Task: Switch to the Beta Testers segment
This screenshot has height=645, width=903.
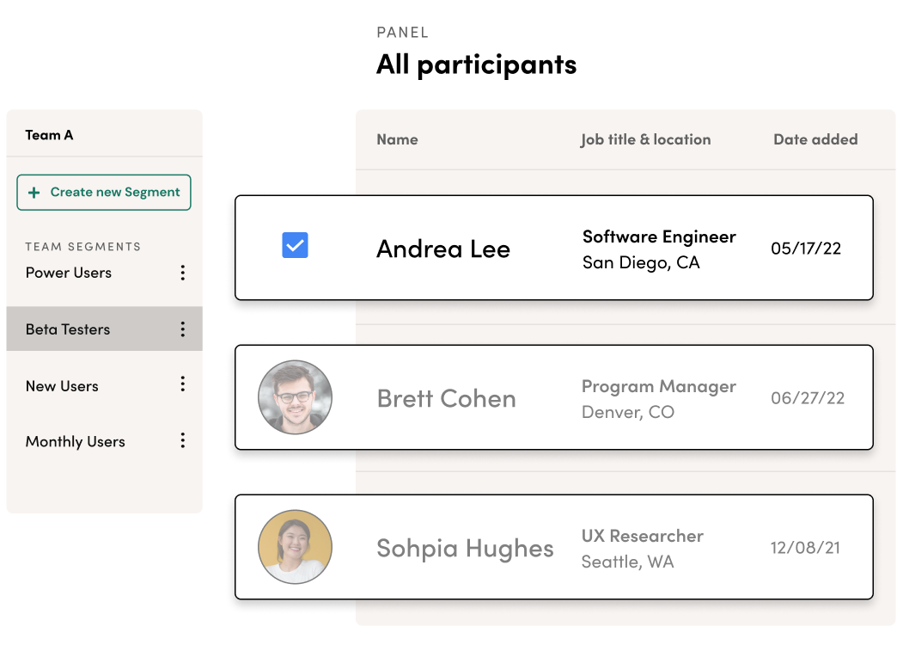Action: (x=66, y=329)
